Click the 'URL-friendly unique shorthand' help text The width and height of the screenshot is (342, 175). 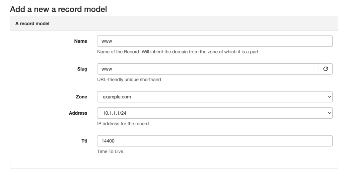click(129, 80)
